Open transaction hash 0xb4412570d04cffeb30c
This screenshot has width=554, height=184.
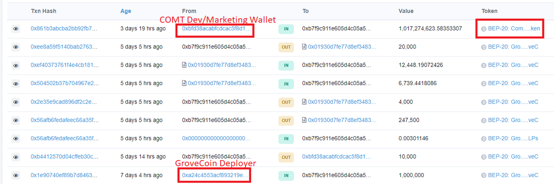click(64, 157)
